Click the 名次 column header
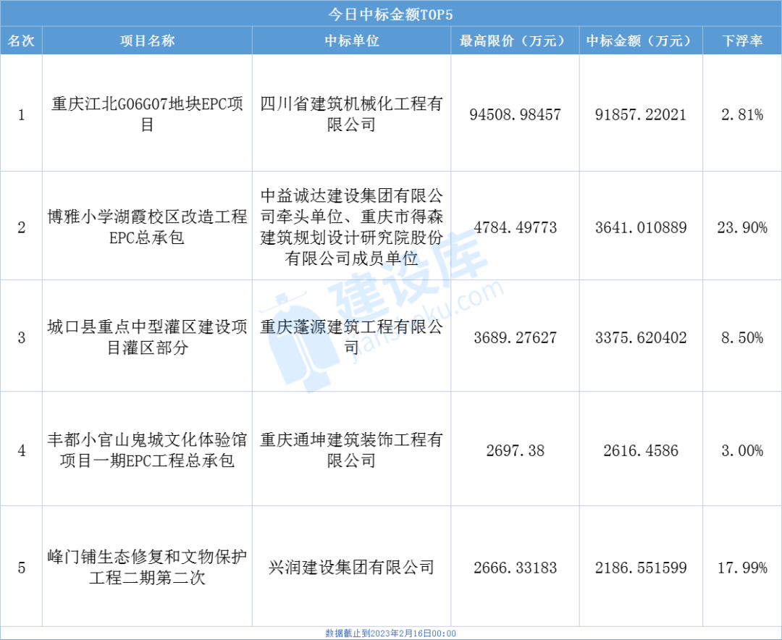Screen dimensions: 782x640 coord(21,41)
